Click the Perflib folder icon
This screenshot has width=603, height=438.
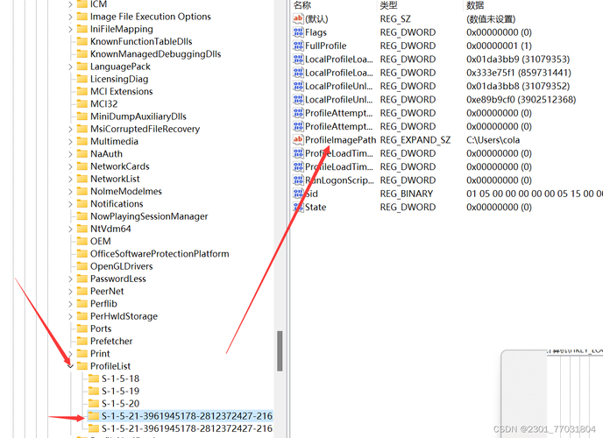[82, 303]
